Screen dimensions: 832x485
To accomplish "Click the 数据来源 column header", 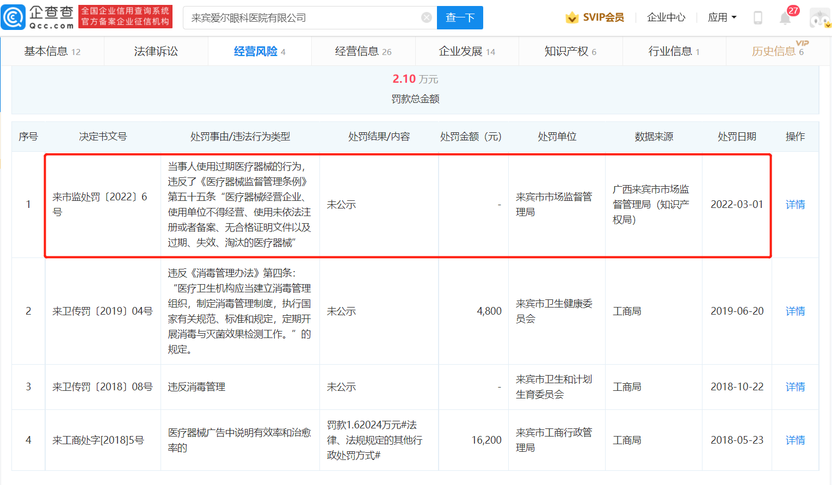I will 654,136.
